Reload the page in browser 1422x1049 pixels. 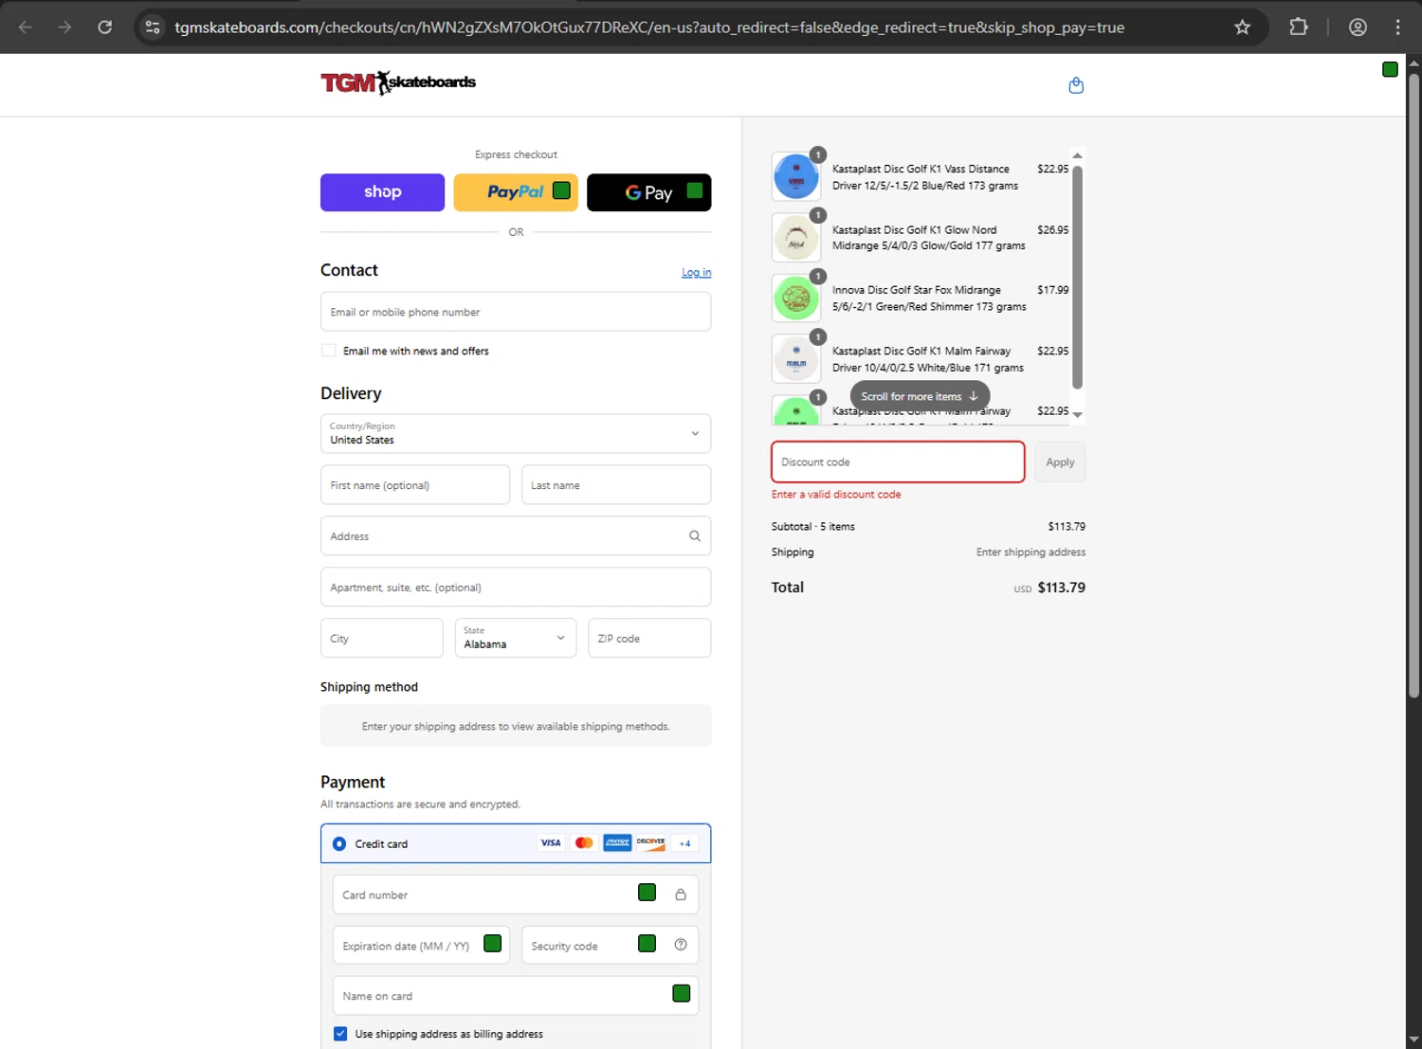pyautogui.click(x=105, y=27)
